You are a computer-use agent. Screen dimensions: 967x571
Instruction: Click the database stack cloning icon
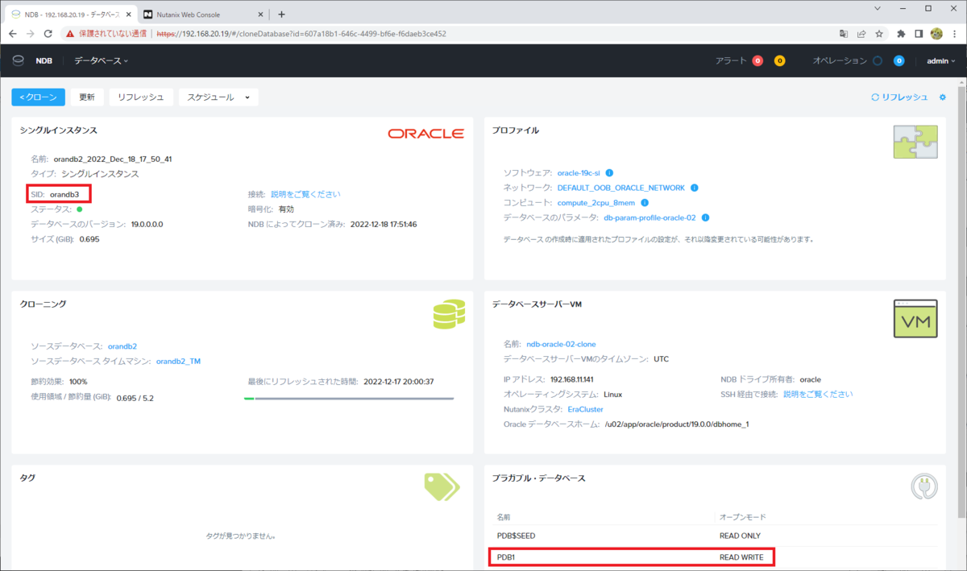pyautogui.click(x=449, y=314)
